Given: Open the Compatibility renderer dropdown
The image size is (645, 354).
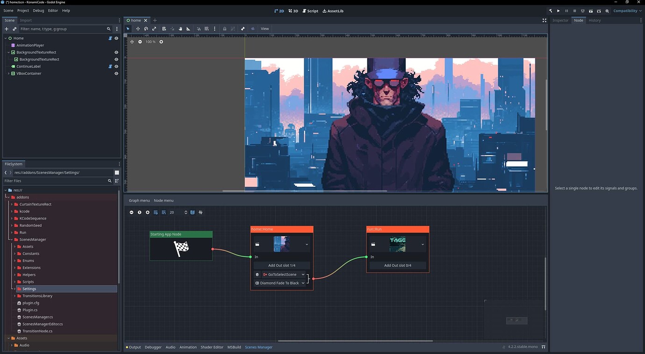Looking at the screenshot, I should tap(626, 11).
